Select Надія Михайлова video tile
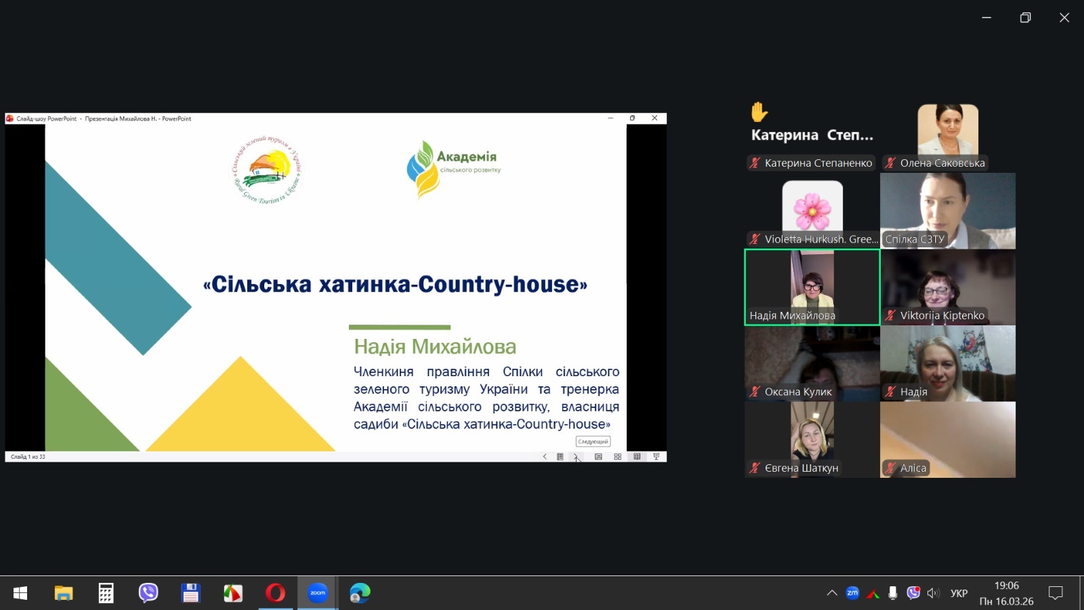Screen dimensions: 1084x610 click(x=812, y=287)
